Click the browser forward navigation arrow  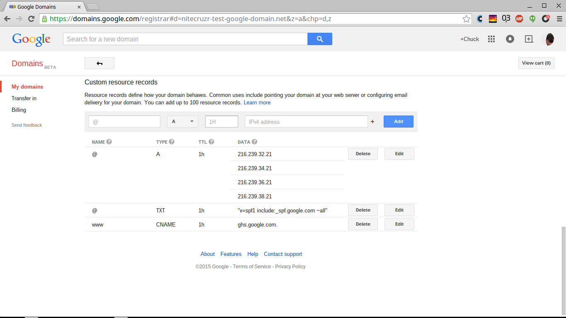[x=19, y=19]
